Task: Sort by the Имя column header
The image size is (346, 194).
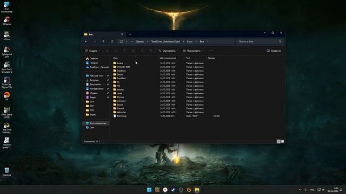Action: pyautogui.click(x=115, y=58)
